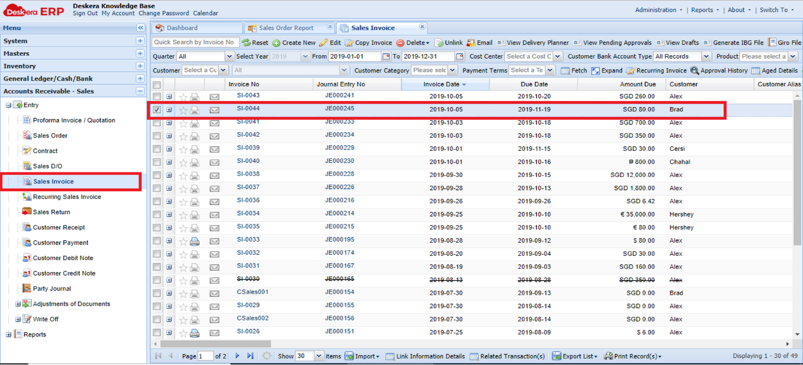Open the Switch To menu
803x365 pixels.
pyautogui.click(x=776, y=10)
